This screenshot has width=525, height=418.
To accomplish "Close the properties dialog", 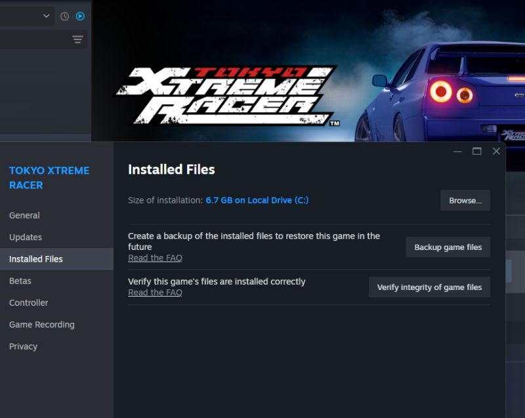I will tap(496, 152).
